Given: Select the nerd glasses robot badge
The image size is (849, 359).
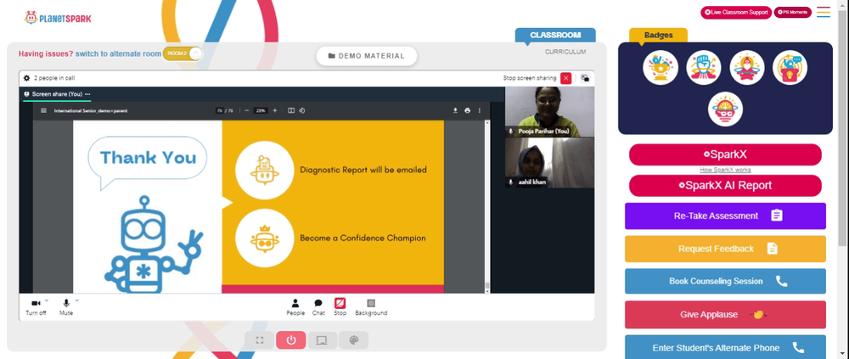Looking at the screenshot, I should (x=725, y=109).
